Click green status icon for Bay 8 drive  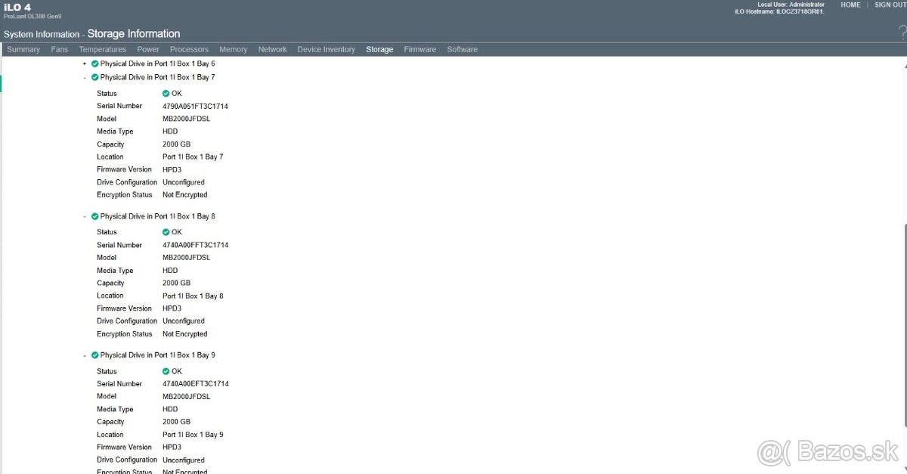(95, 216)
